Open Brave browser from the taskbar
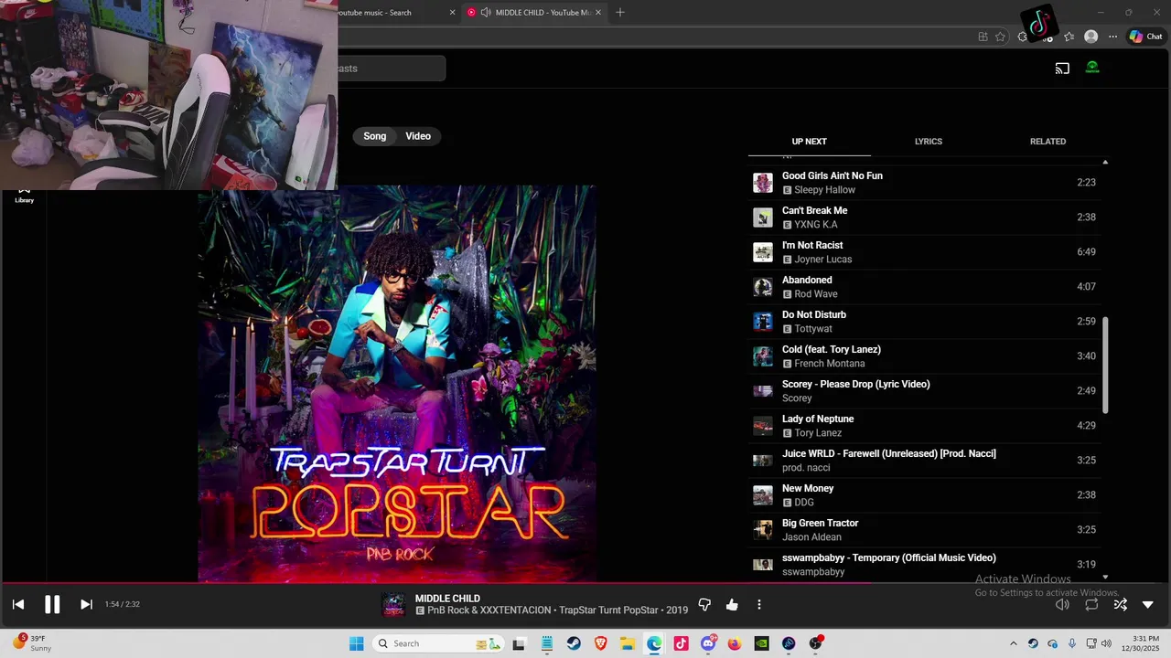Viewport: 1171px width, 658px height. pos(600,643)
